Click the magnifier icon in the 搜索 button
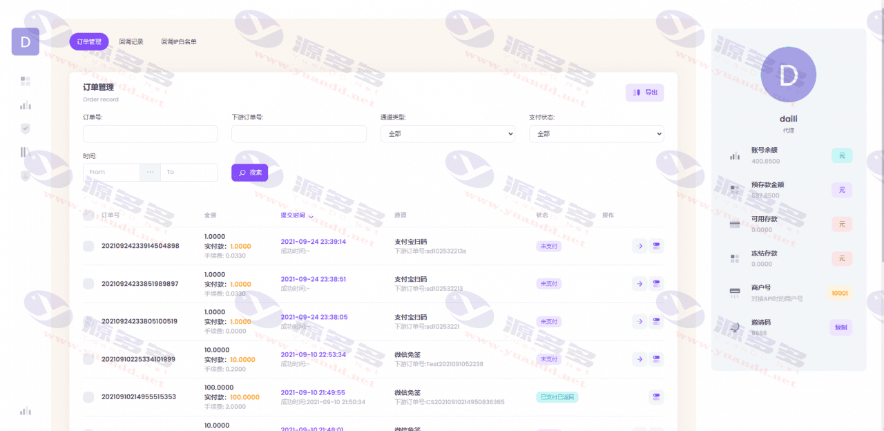The height and width of the screenshot is (431, 884). (x=242, y=173)
